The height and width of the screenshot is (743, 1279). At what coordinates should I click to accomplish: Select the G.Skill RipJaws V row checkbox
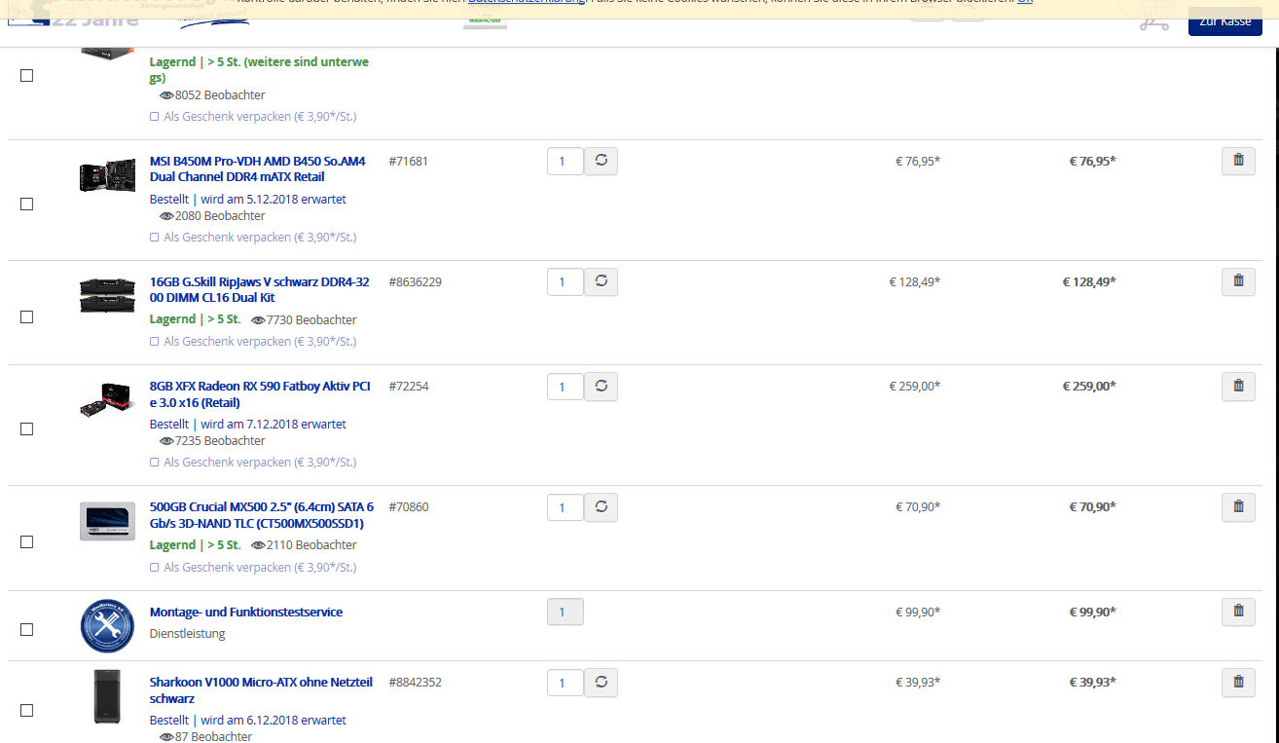[27, 317]
